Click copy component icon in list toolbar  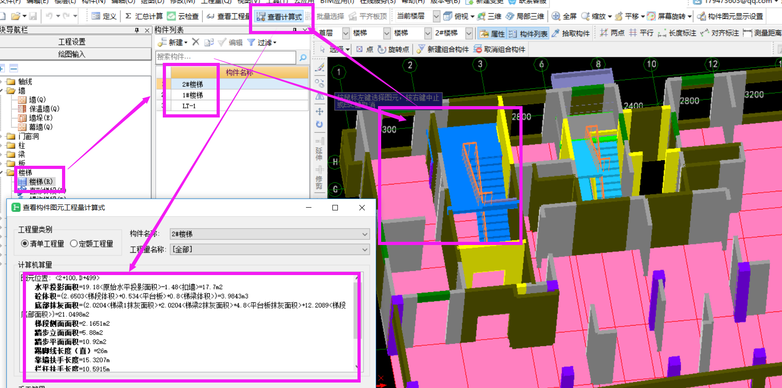(x=209, y=42)
